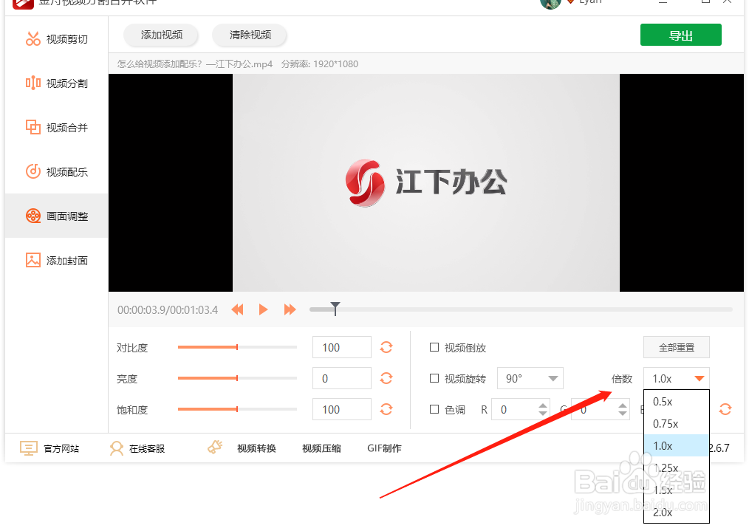Click the video timeline playhead marker
749x531 pixels.
[x=335, y=309]
